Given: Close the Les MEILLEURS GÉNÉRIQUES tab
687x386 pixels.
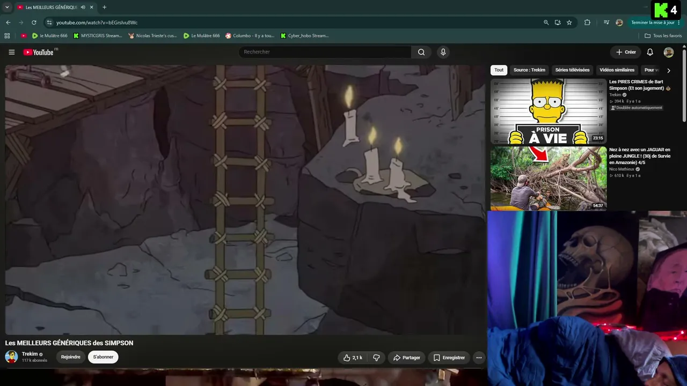Looking at the screenshot, I should (x=92, y=8).
